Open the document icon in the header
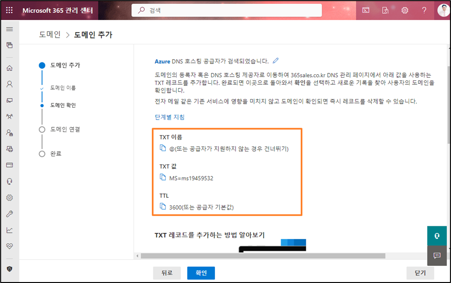Screen dimensions: 451x283 click(x=385, y=10)
